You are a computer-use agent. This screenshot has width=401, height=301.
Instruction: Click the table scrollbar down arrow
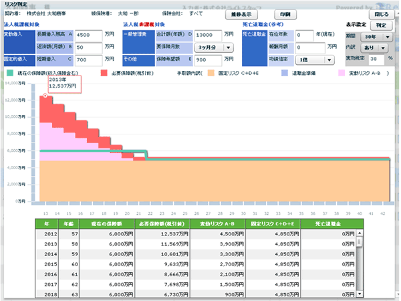coord(360,294)
